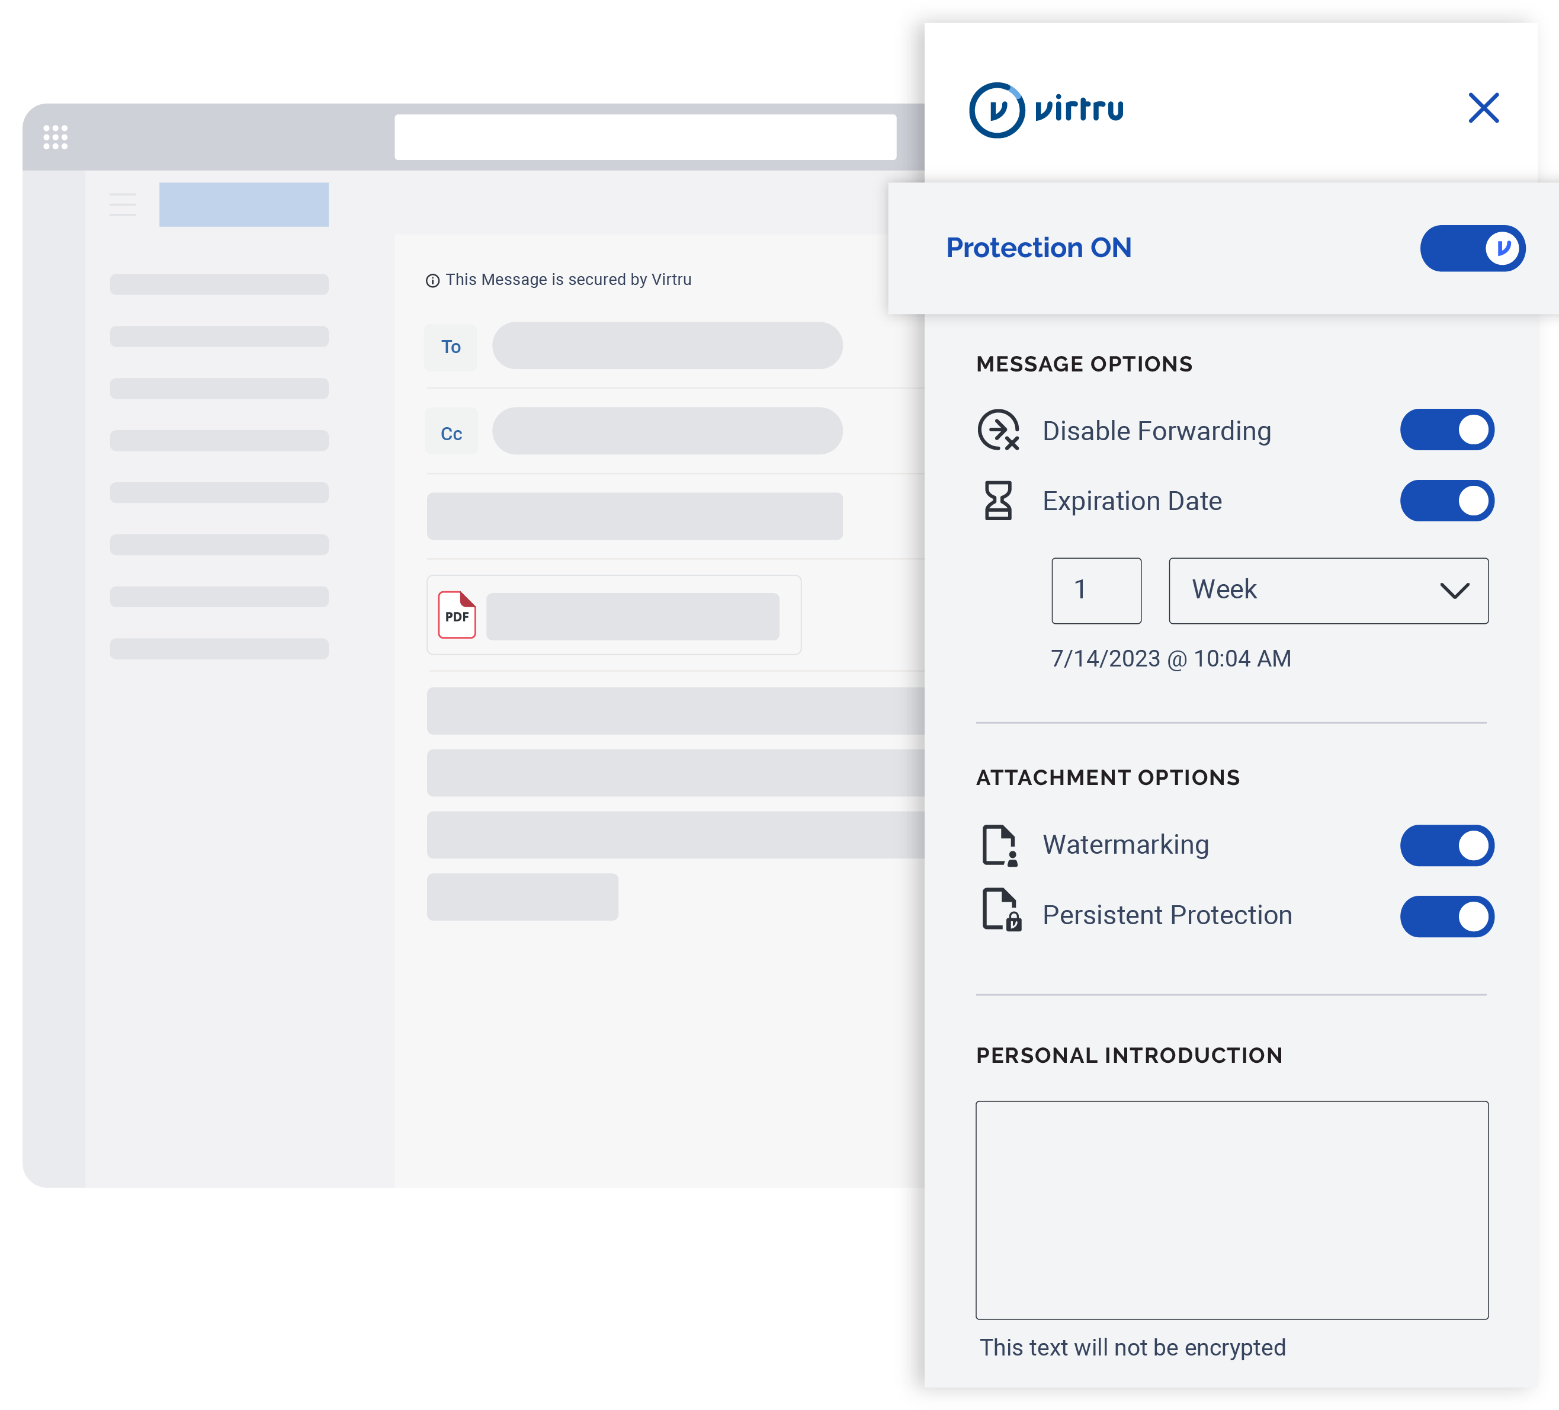
Task: Click the info icon beside secured message
Action: (432, 281)
